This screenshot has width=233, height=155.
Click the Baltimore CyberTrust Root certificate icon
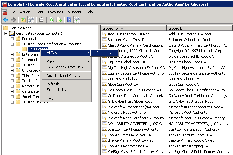105,40
